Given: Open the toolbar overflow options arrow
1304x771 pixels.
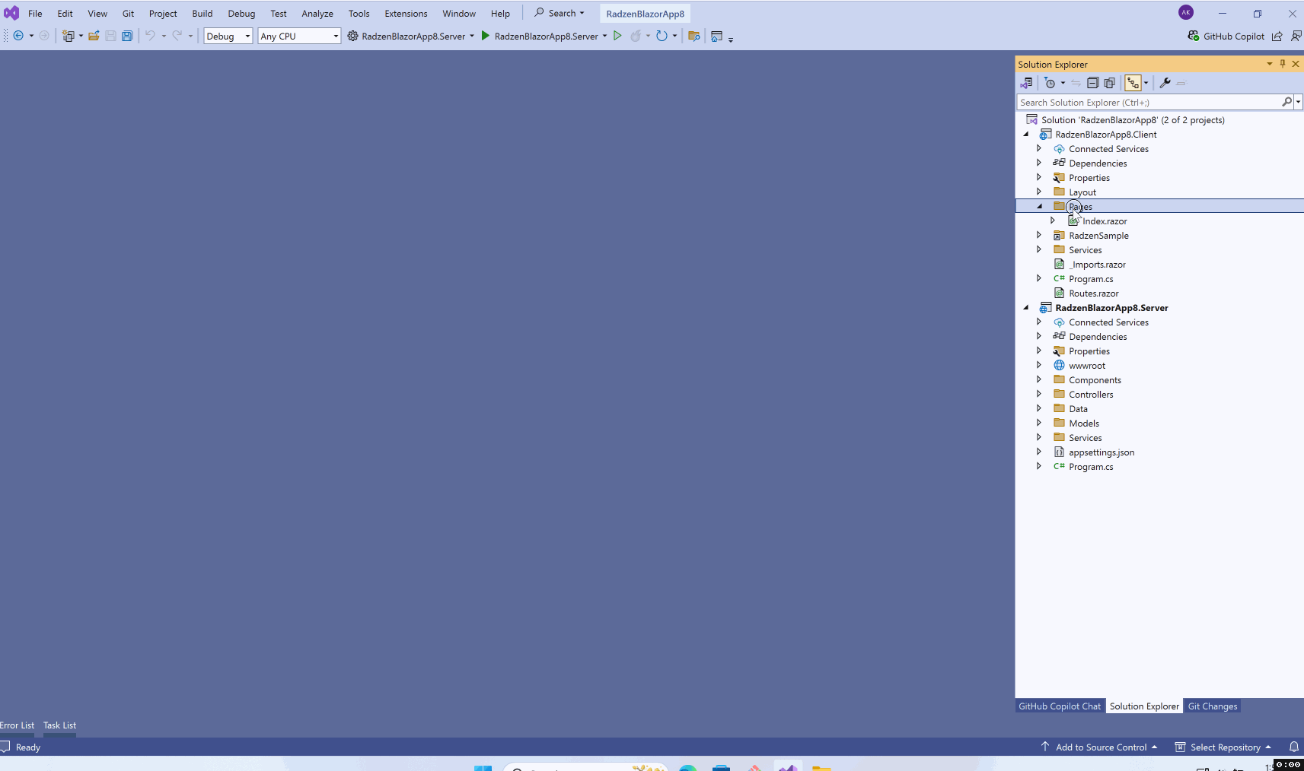Looking at the screenshot, I should 731,39.
